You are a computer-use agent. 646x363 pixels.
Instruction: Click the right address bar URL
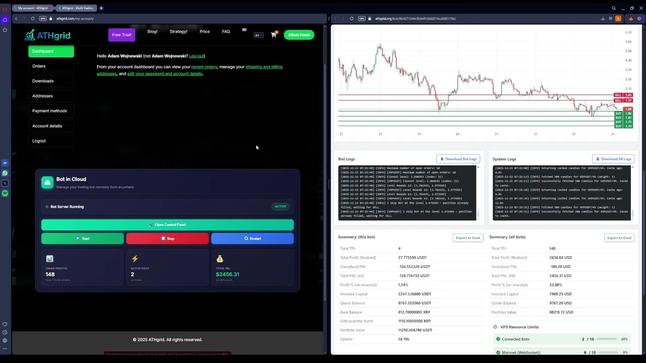coord(415,19)
